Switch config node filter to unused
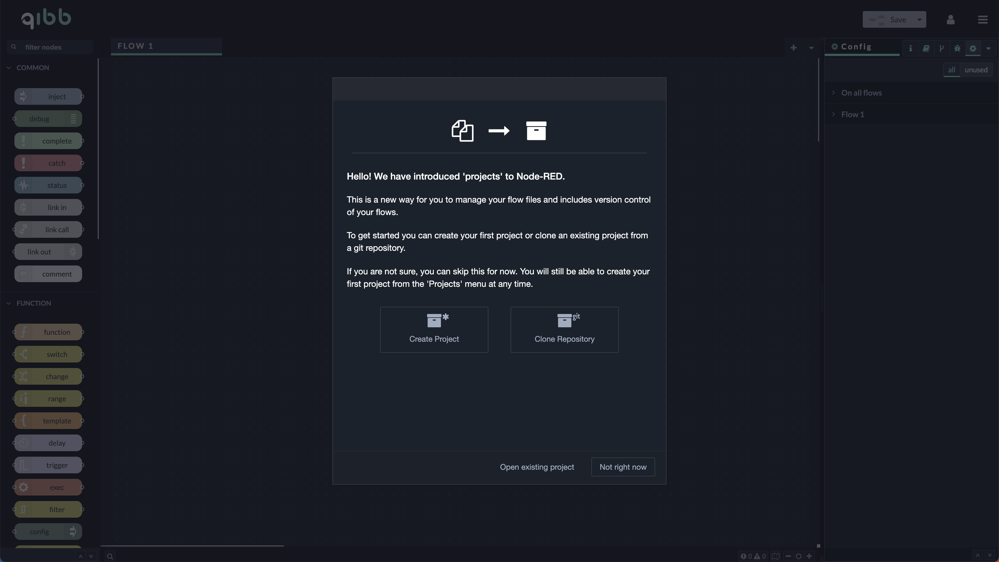The height and width of the screenshot is (562, 999). pyautogui.click(x=976, y=70)
